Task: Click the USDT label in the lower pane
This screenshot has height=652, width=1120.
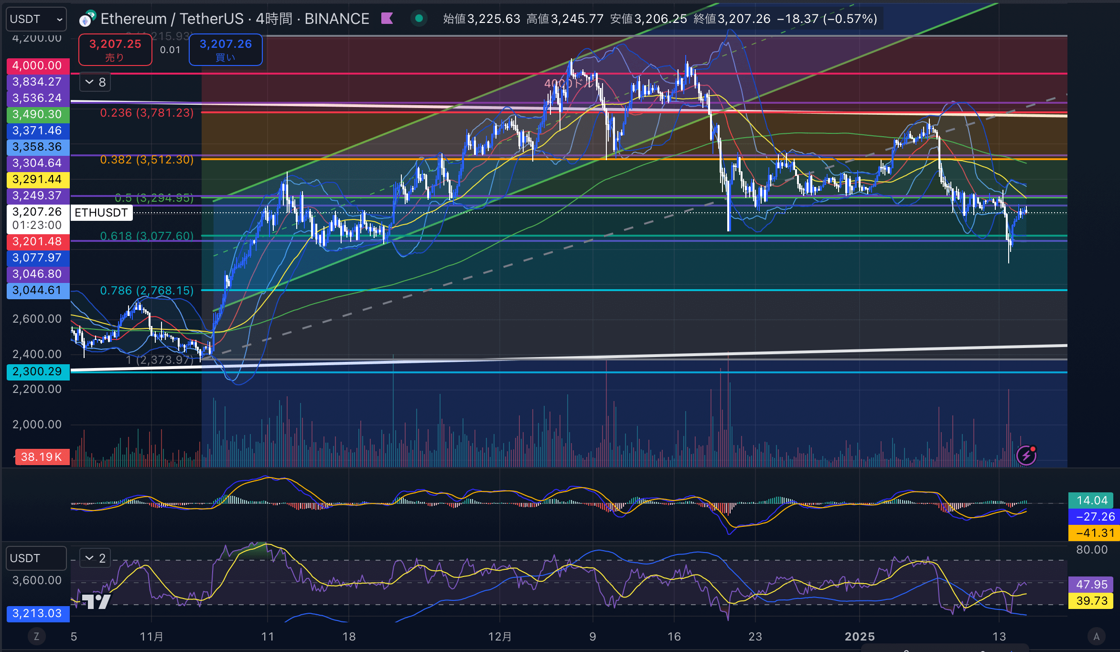Action: (x=36, y=558)
